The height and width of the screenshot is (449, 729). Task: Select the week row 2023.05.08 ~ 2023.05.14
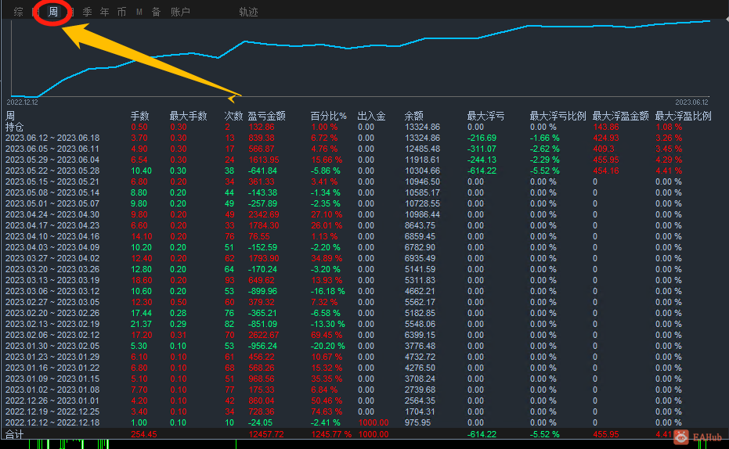52,192
